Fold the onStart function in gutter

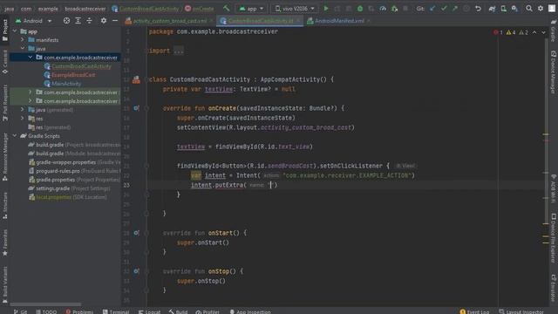tap(146, 233)
